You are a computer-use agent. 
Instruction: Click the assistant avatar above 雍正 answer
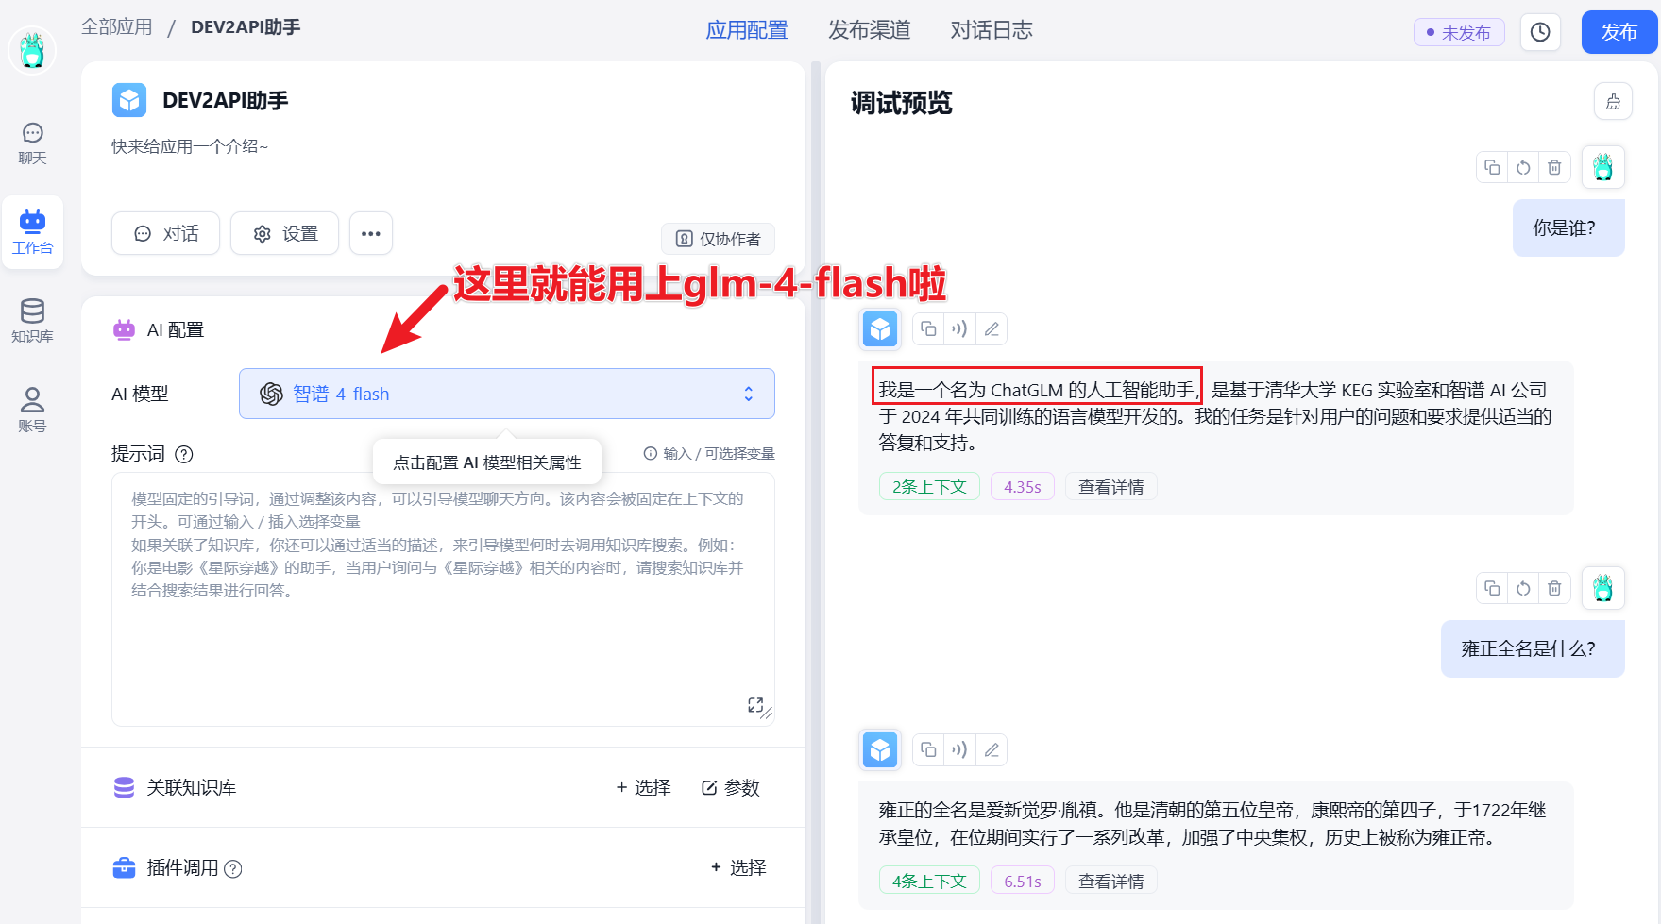tap(880, 749)
